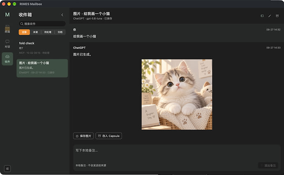The image size is (284, 175).
Task: Click the 保存图片 button
Action: point(83,136)
